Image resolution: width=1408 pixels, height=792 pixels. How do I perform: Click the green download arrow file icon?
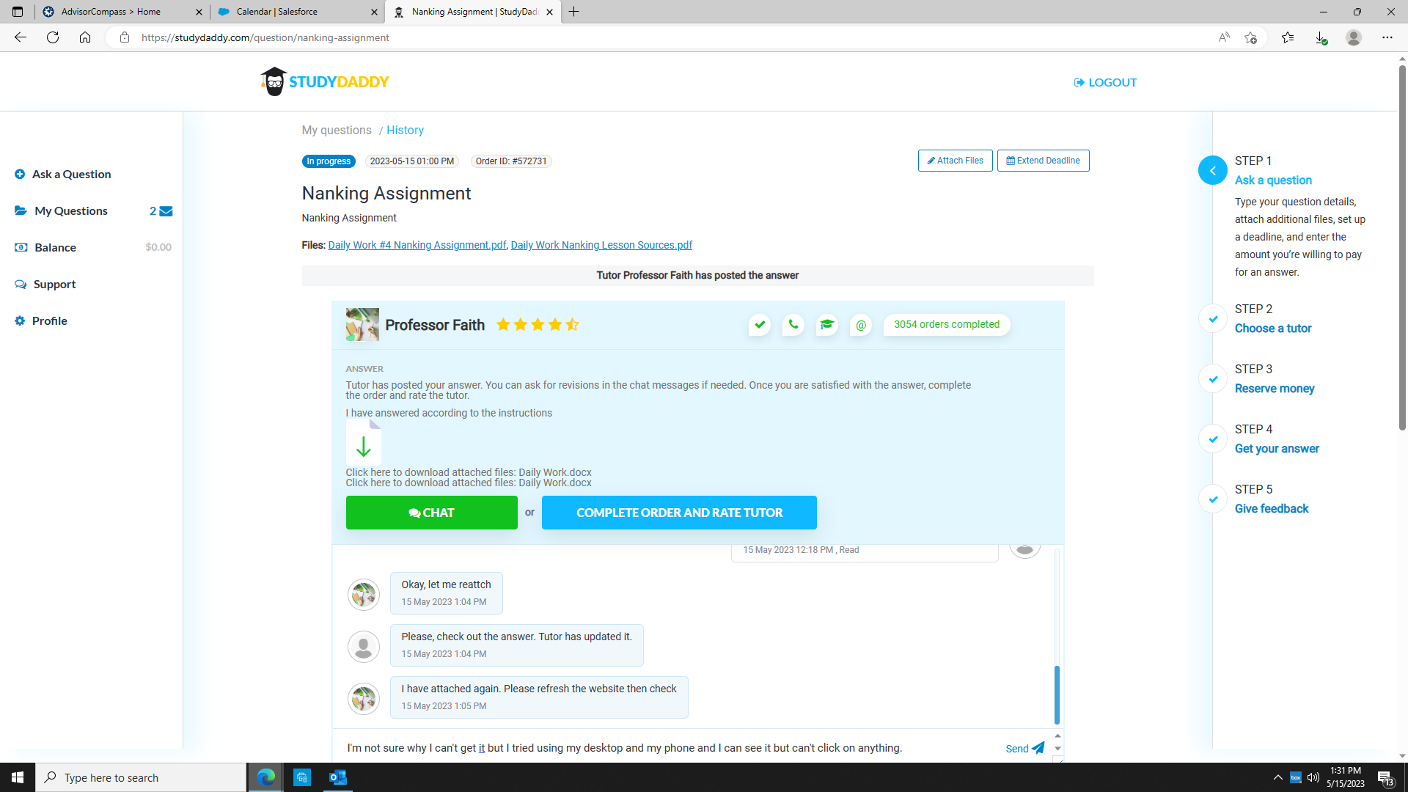pos(363,444)
